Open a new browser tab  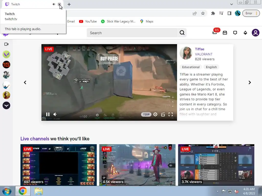click(69, 4)
